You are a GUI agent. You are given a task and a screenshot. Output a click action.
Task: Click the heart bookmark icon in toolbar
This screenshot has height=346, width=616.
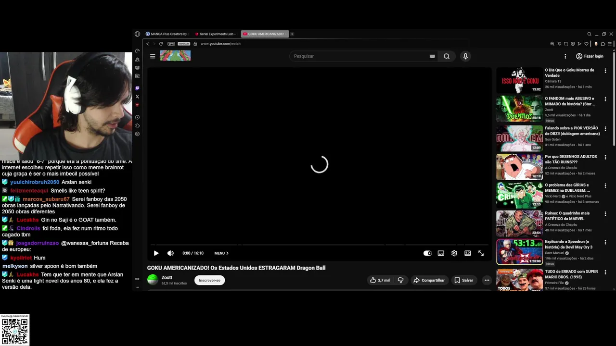[x=586, y=44]
